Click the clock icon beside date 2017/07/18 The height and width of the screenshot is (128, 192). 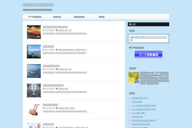pos(44,108)
